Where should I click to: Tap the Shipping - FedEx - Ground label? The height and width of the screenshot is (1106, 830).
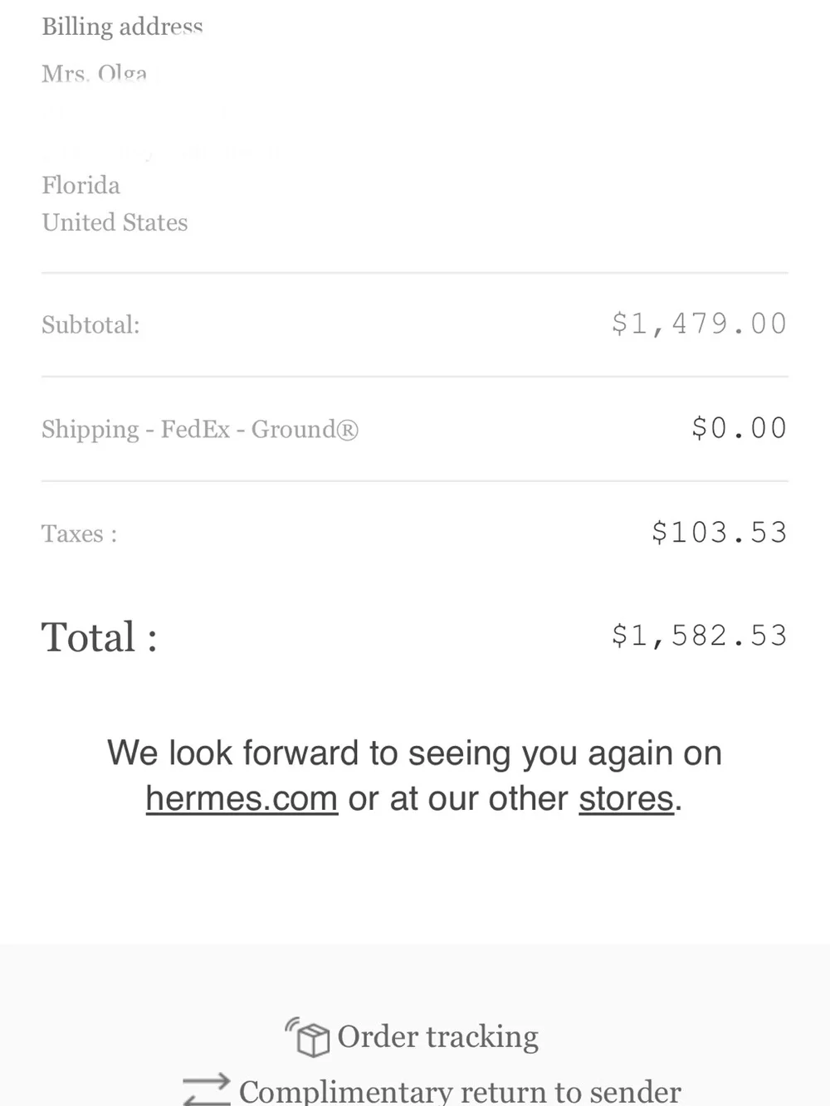[200, 429]
